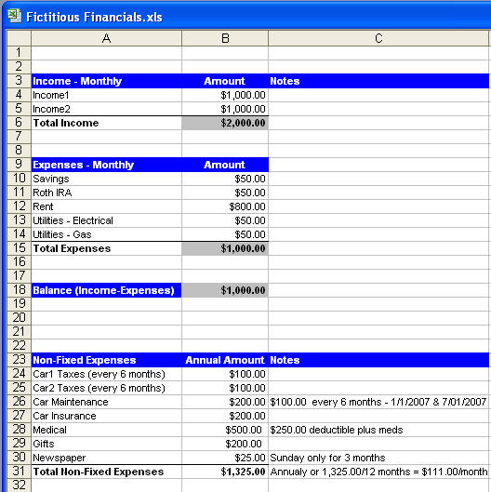This screenshot has height=492, width=491.
Task: Select Income2 amount $1,000.00 cell
Action: click(225, 109)
